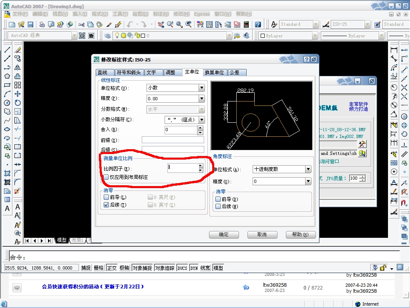
Task: Enable angular 后续(N) zero suppression
Action: pos(218,207)
